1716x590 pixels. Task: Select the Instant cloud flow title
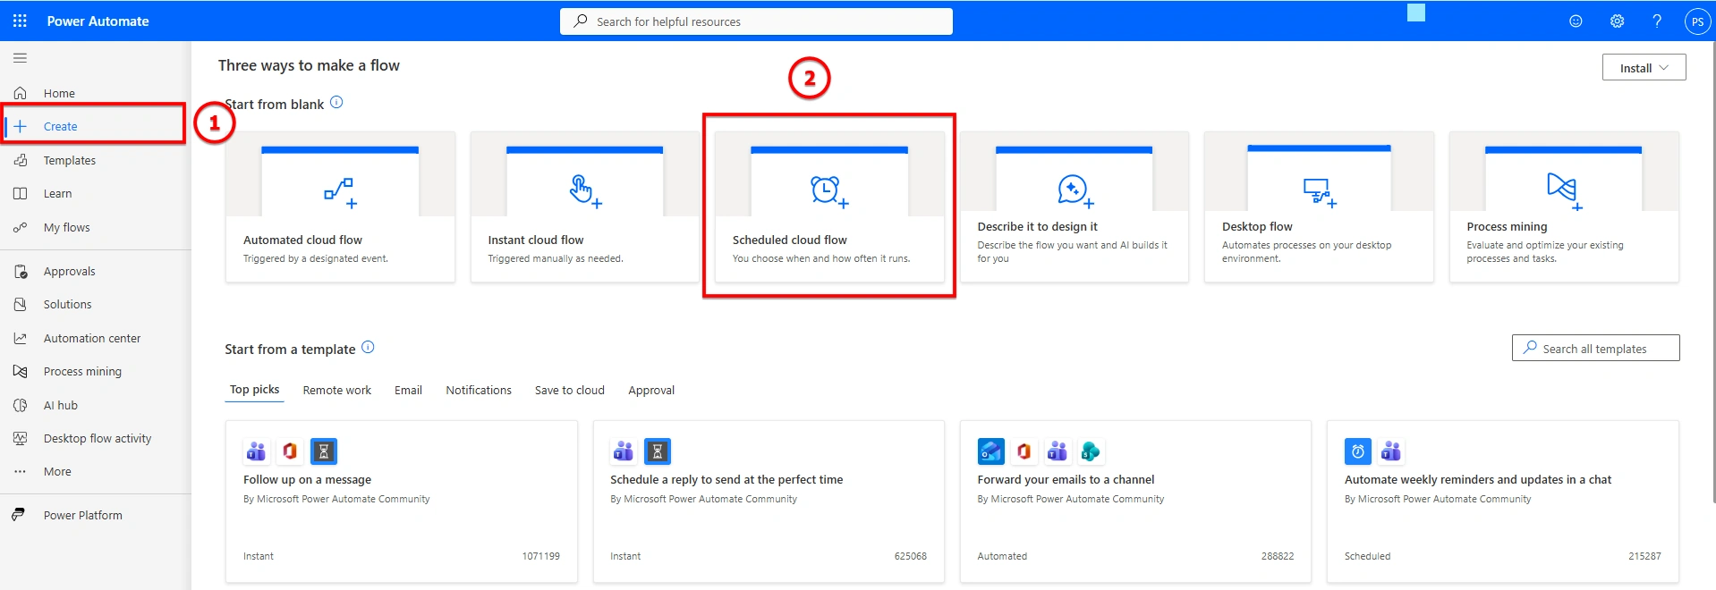point(535,240)
